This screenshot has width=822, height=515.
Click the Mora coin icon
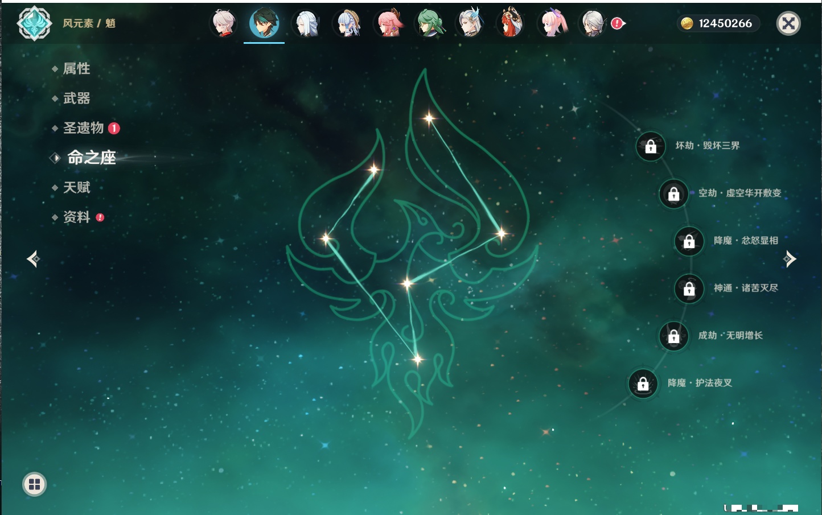point(687,23)
